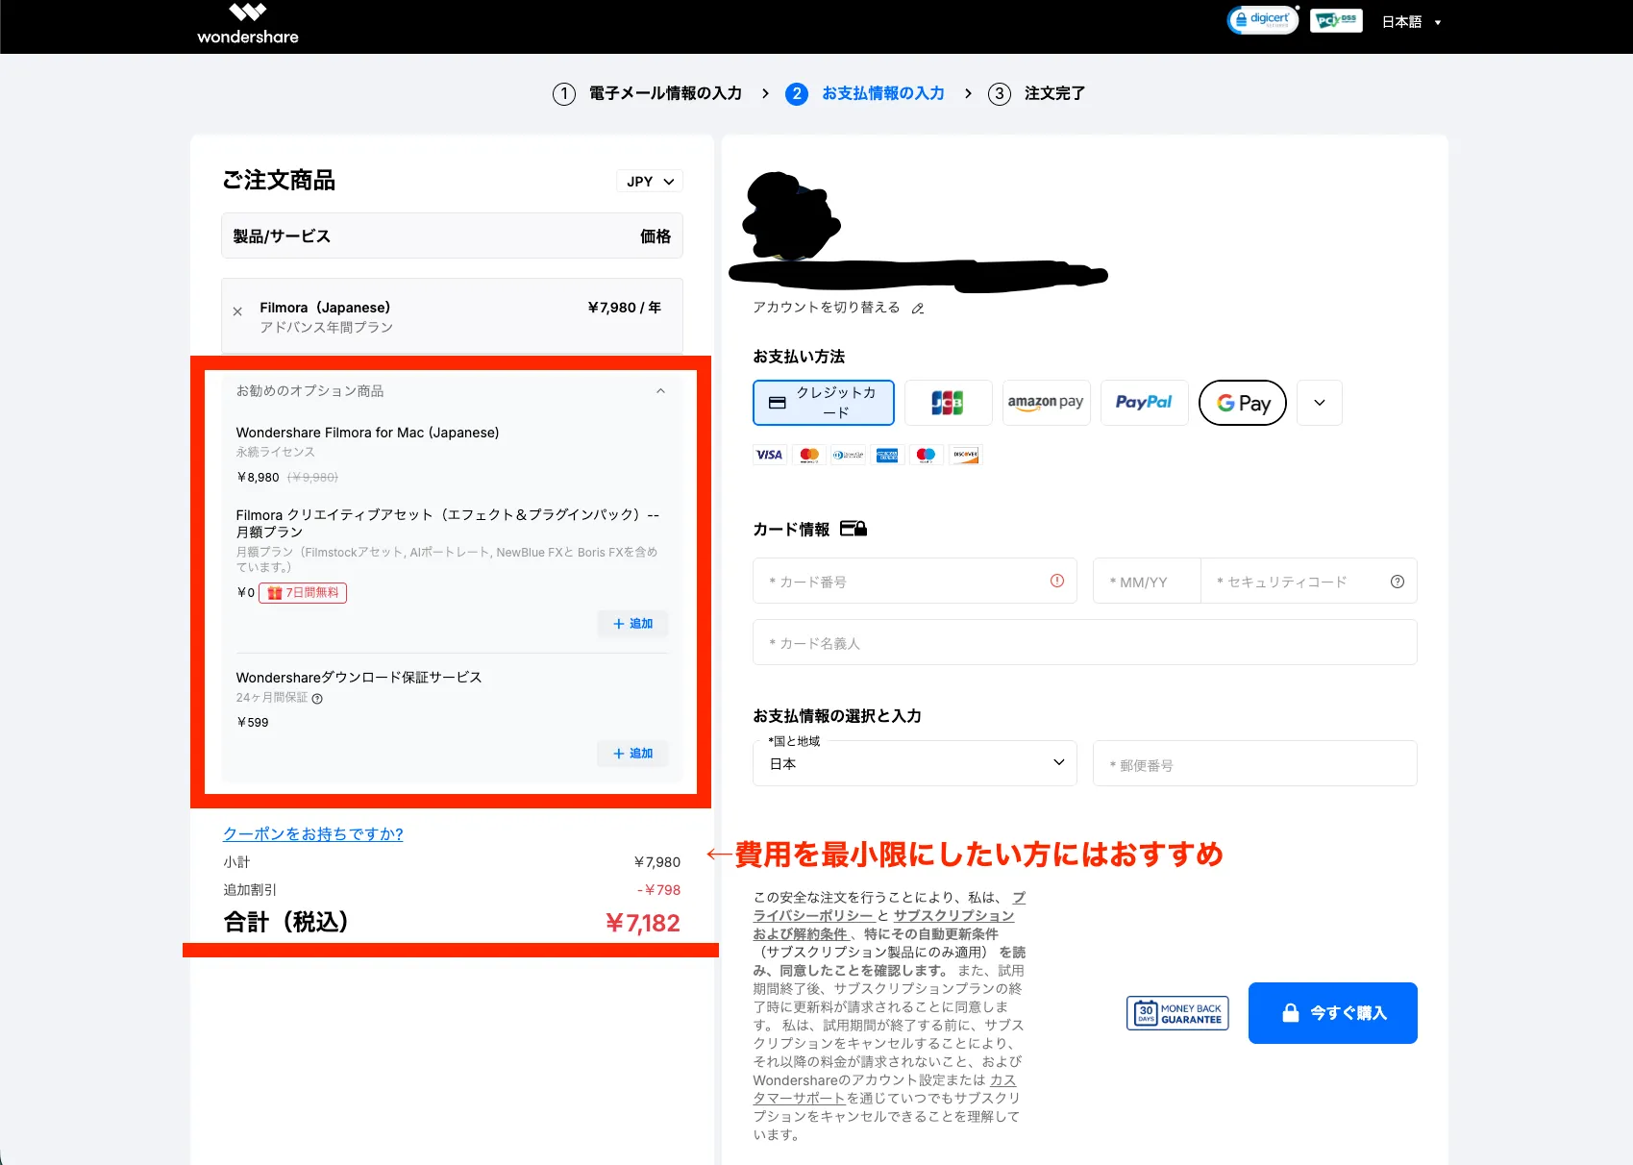
Task: Expand more payment methods chevron
Action: [1320, 403]
